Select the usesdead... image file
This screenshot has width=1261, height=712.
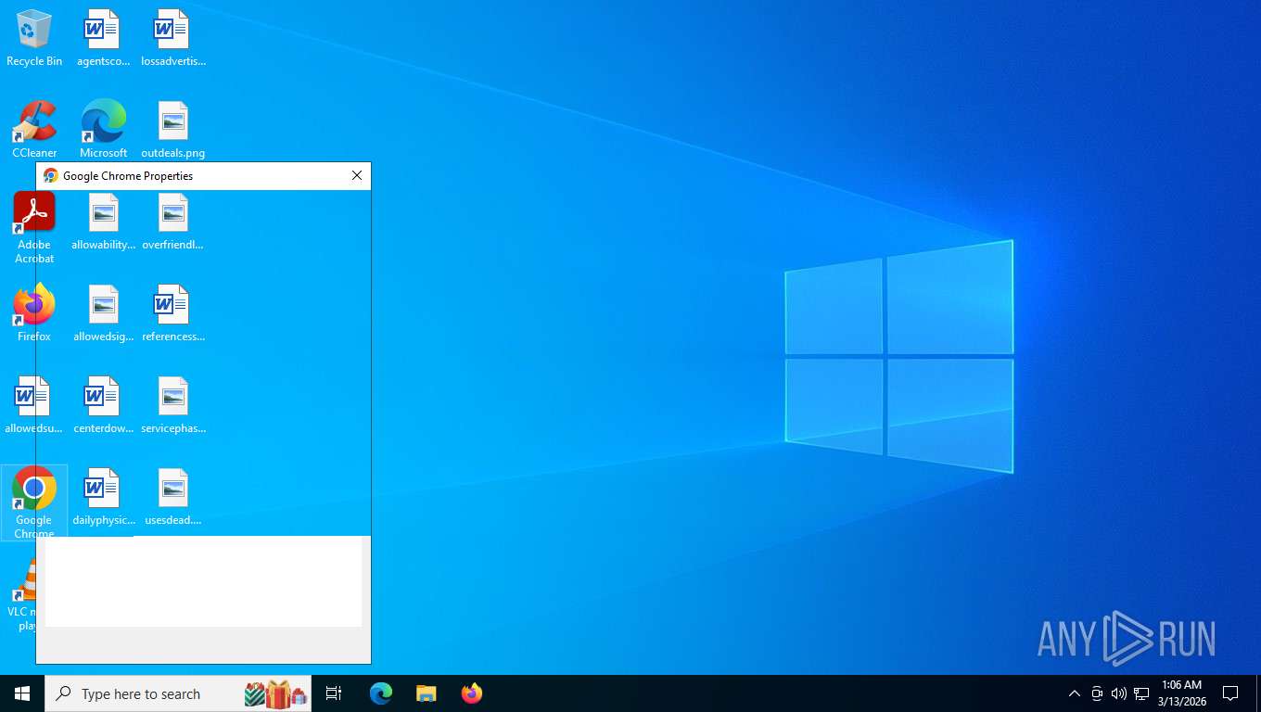[173, 497]
